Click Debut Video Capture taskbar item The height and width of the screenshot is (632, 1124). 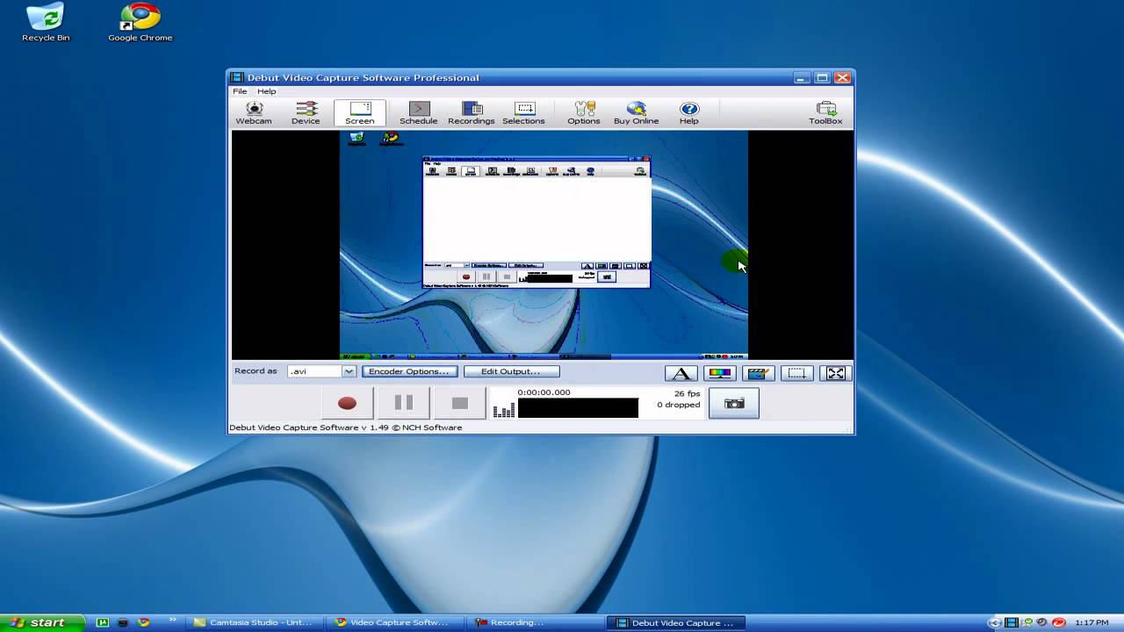676,622
